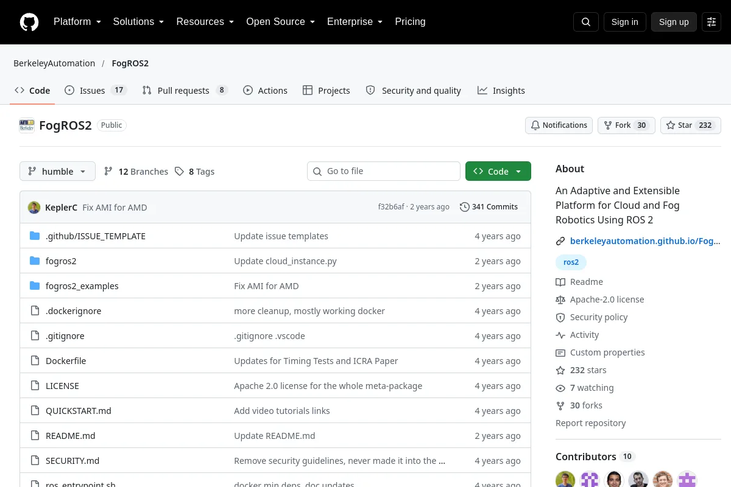Open the search magnifier button
The height and width of the screenshot is (487, 731).
coord(586,22)
